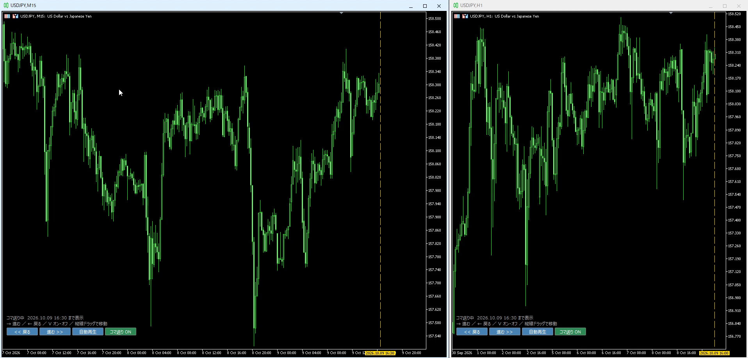Close the USDJPY,H1 window
The width and height of the screenshot is (748, 358).
[x=739, y=6]
